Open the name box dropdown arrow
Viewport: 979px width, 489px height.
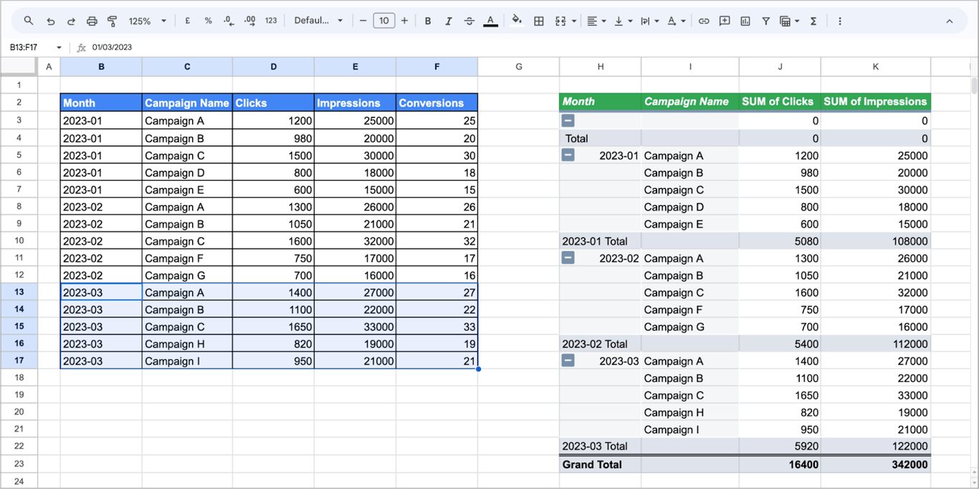(x=59, y=47)
